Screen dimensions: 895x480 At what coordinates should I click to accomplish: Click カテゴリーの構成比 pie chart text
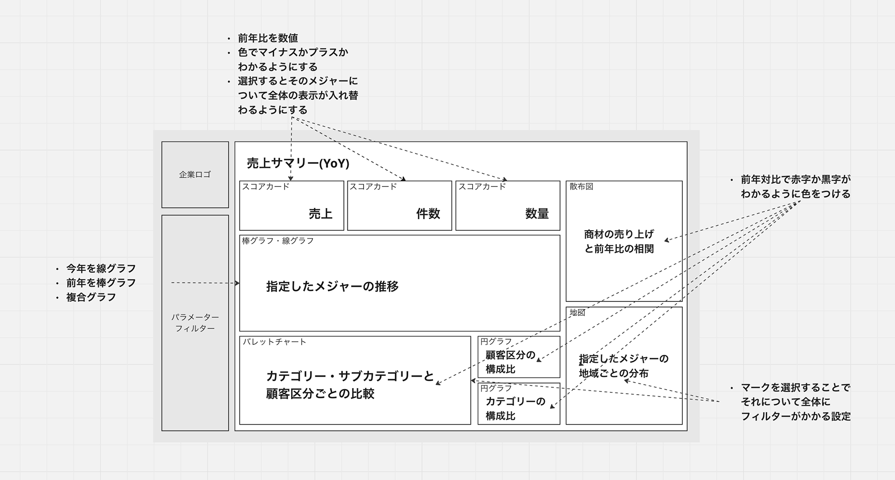[x=515, y=408]
